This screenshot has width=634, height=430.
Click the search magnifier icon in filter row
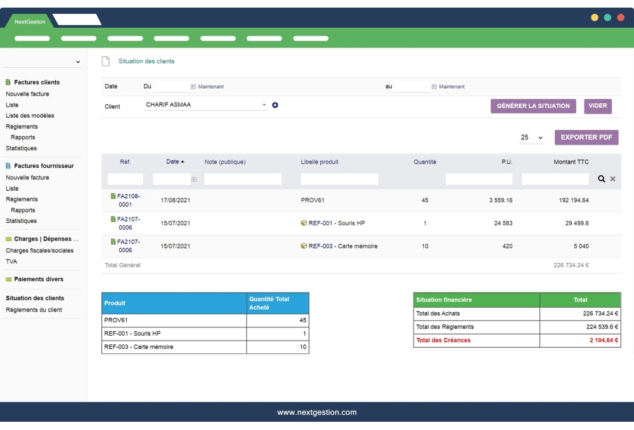pyautogui.click(x=602, y=179)
